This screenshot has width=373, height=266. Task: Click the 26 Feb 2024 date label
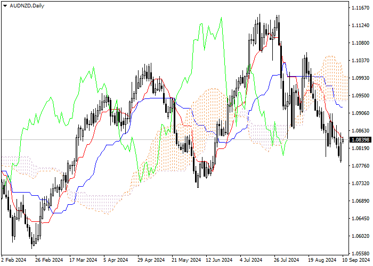[x=49, y=260]
